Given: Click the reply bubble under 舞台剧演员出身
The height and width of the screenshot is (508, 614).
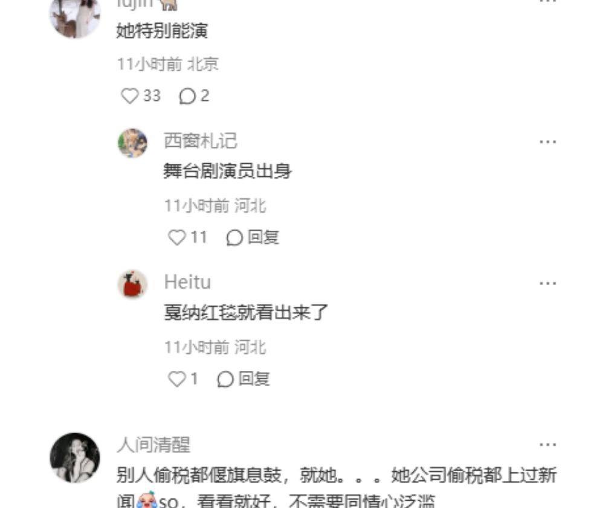Looking at the screenshot, I should [x=234, y=237].
